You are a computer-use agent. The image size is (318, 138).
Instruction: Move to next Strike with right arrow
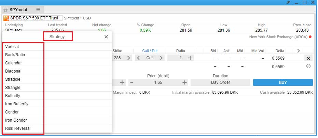tap(128, 58)
